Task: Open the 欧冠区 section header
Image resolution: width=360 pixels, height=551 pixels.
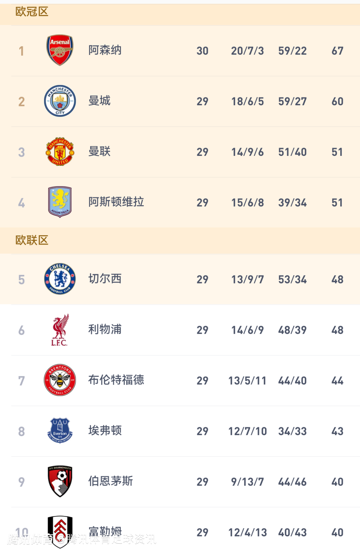Action: pos(32,12)
